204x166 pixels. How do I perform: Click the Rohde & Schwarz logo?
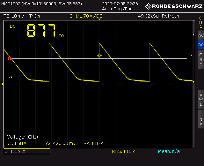pos(174,6)
